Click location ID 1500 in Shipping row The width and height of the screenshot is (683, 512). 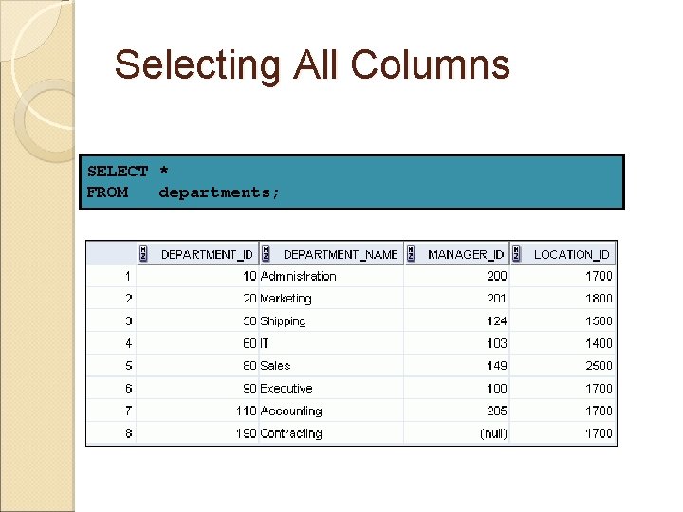point(563,321)
